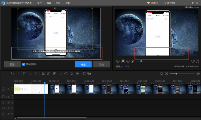Click the music track note icon
201x120 pixels.
coord(3,108)
